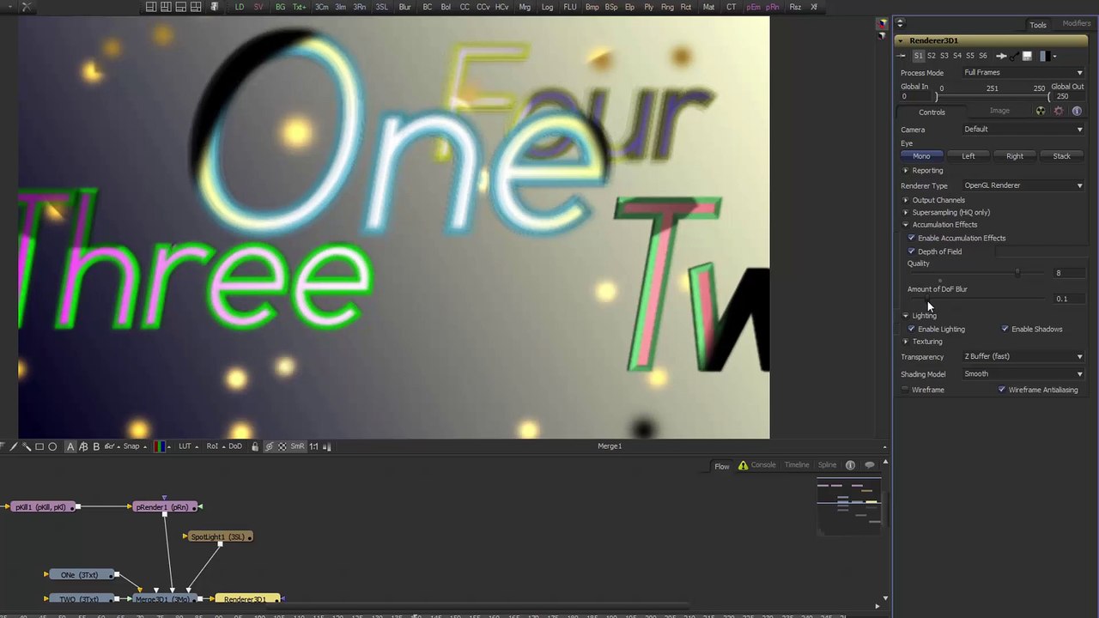Open the Shading Model dropdown
The height and width of the screenshot is (618, 1099).
tap(1023, 374)
